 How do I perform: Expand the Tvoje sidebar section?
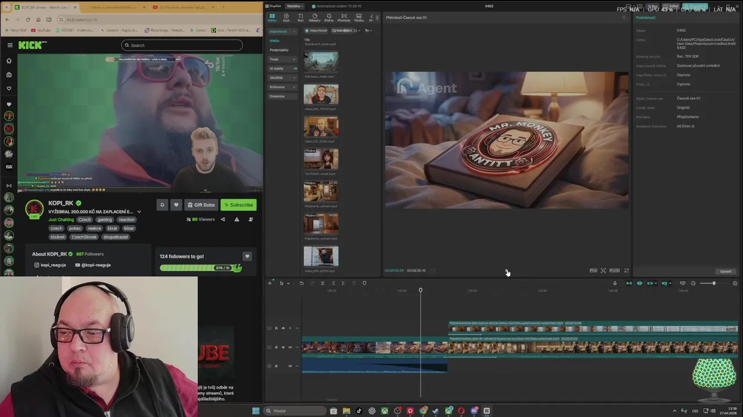click(x=282, y=59)
